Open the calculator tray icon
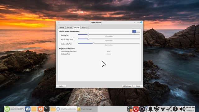 (130, 109)
